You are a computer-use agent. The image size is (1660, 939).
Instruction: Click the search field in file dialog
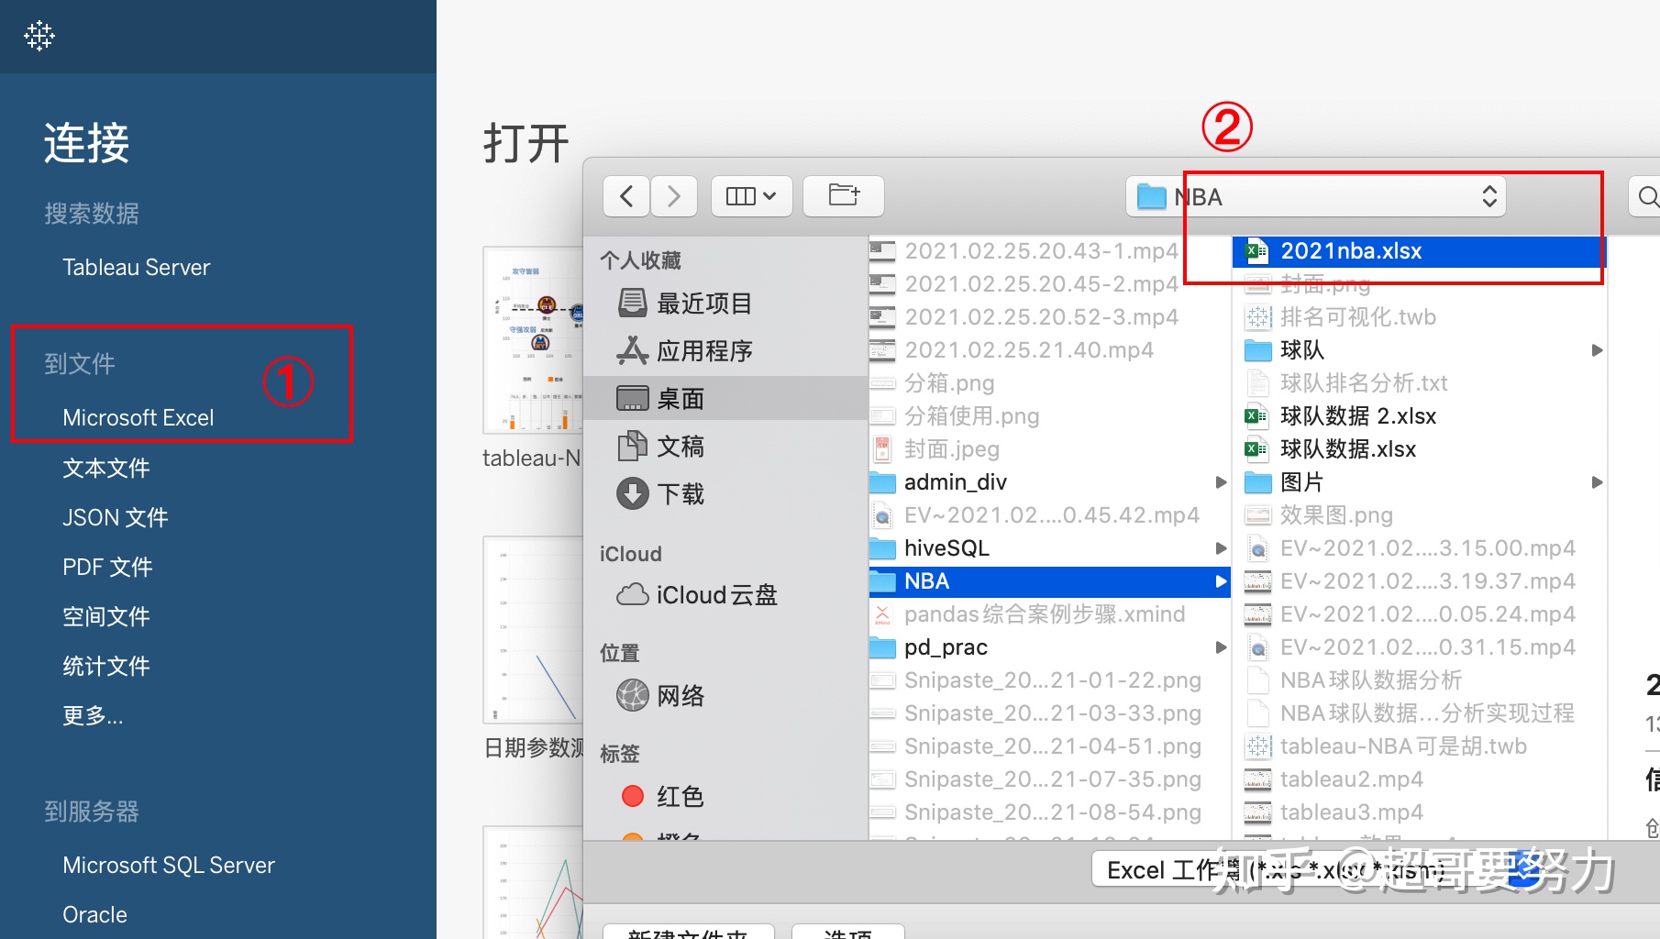click(1646, 196)
